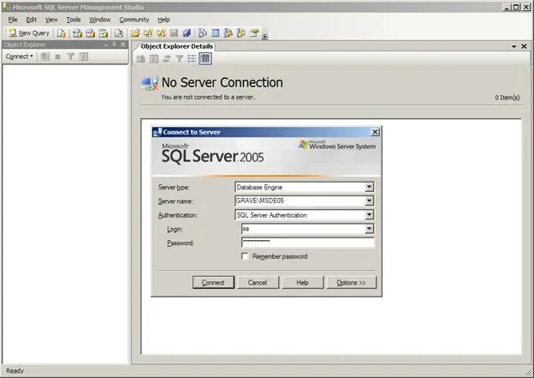Click the 'No Server Connection' heading

coord(222,82)
